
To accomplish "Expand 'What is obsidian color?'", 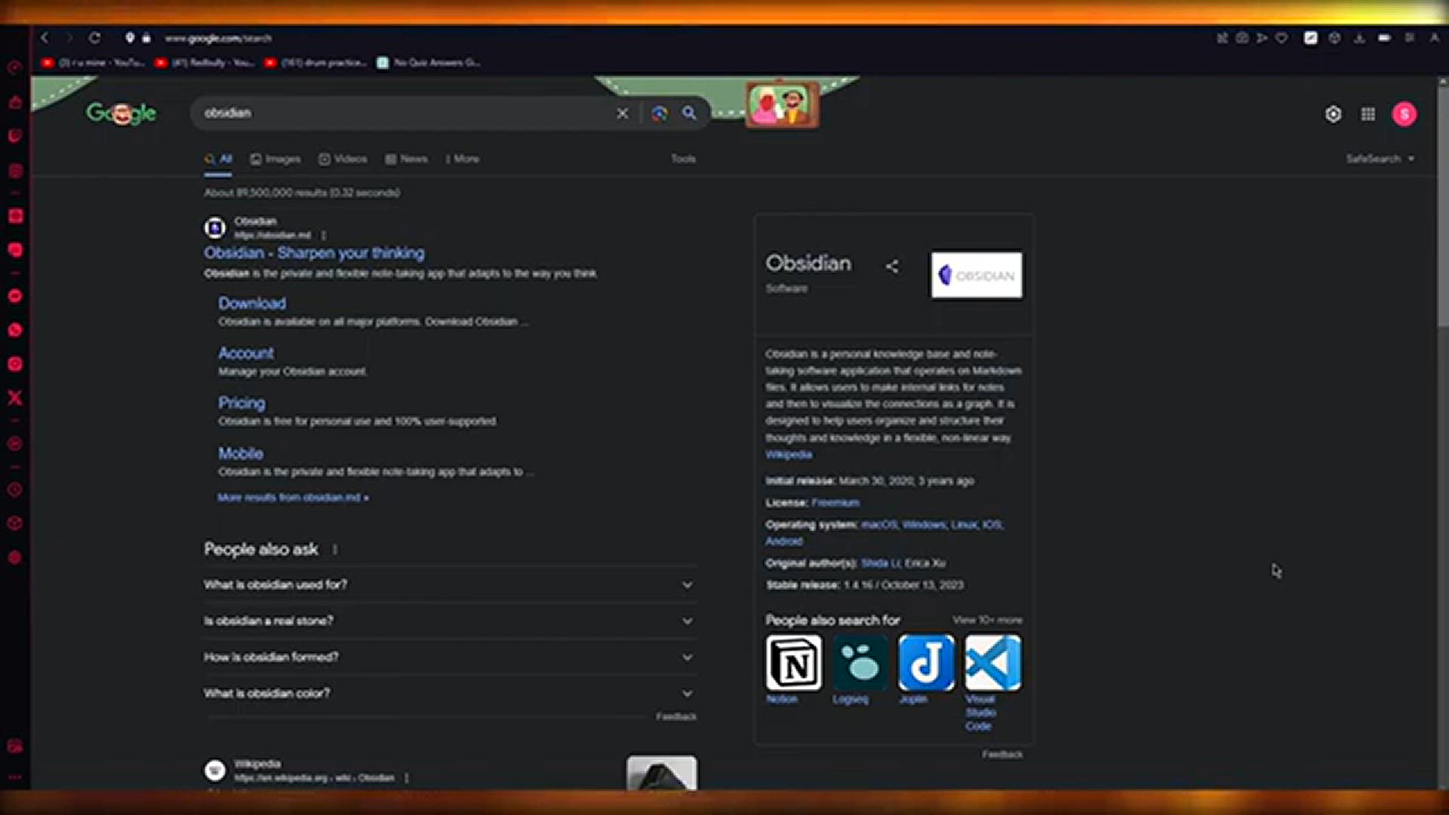I will pyautogui.click(x=451, y=694).
